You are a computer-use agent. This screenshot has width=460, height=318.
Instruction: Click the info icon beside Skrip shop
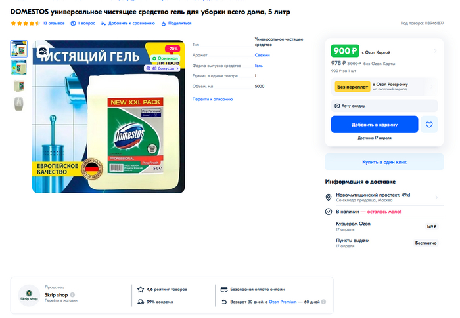[x=72, y=294]
